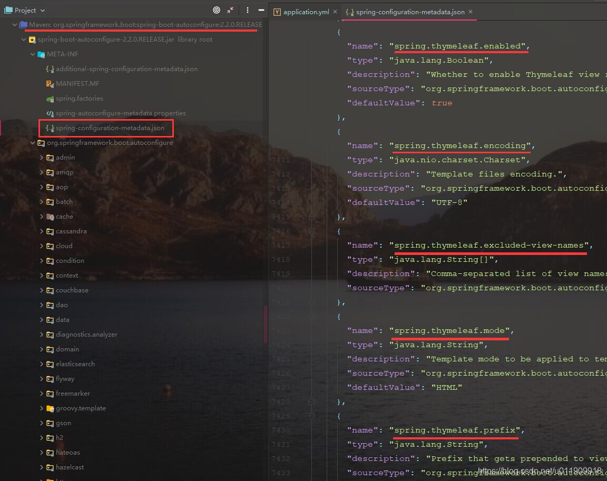607x481 pixels.
Task: Expand the cassandra package
Action: [x=42, y=231]
